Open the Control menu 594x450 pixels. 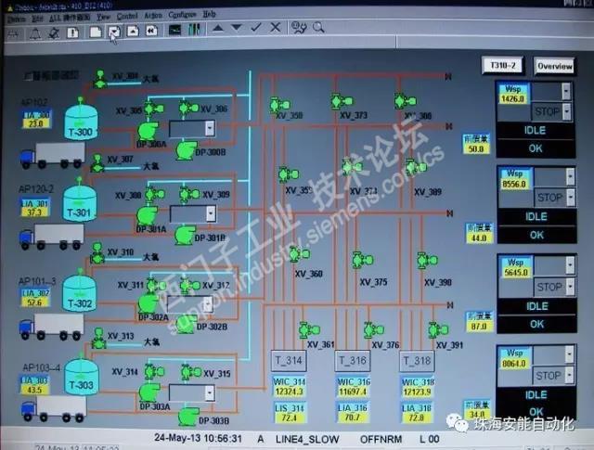pos(127,17)
